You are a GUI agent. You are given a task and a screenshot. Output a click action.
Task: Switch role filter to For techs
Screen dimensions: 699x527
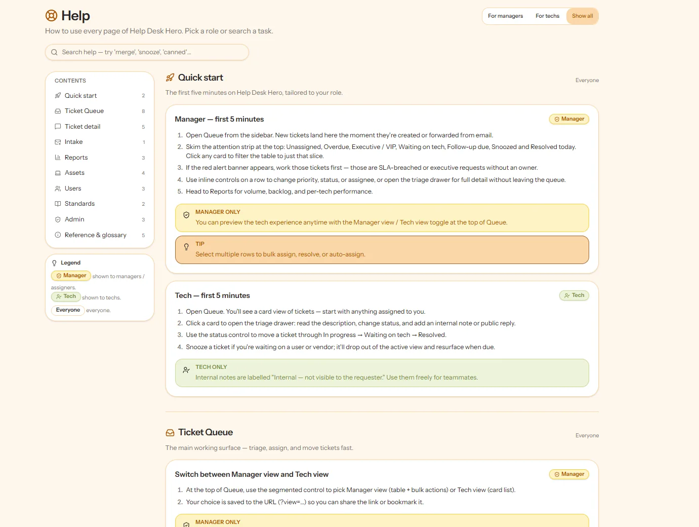click(548, 16)
